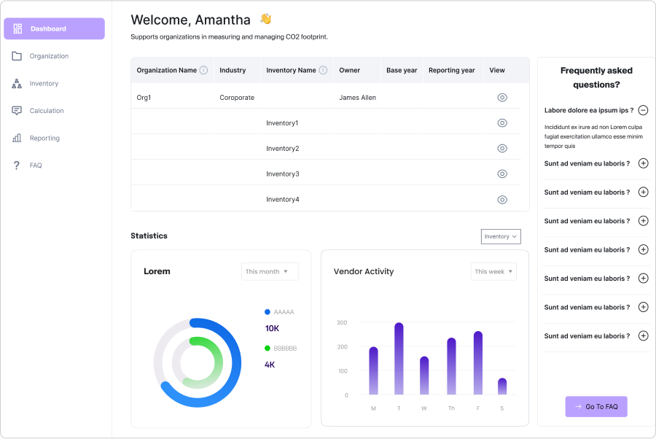Click the Reporting bar chart icon
656x439 pixels.
point(17,138)
